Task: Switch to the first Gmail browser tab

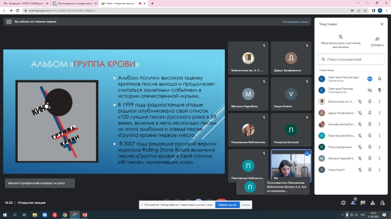Action: point(26,4)
